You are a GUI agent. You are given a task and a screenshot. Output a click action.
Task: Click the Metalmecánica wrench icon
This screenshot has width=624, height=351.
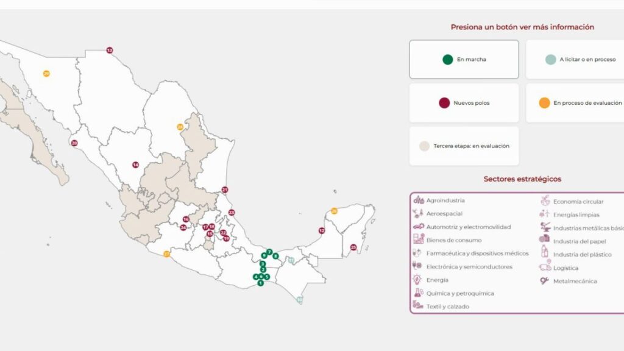coord(544,280)
